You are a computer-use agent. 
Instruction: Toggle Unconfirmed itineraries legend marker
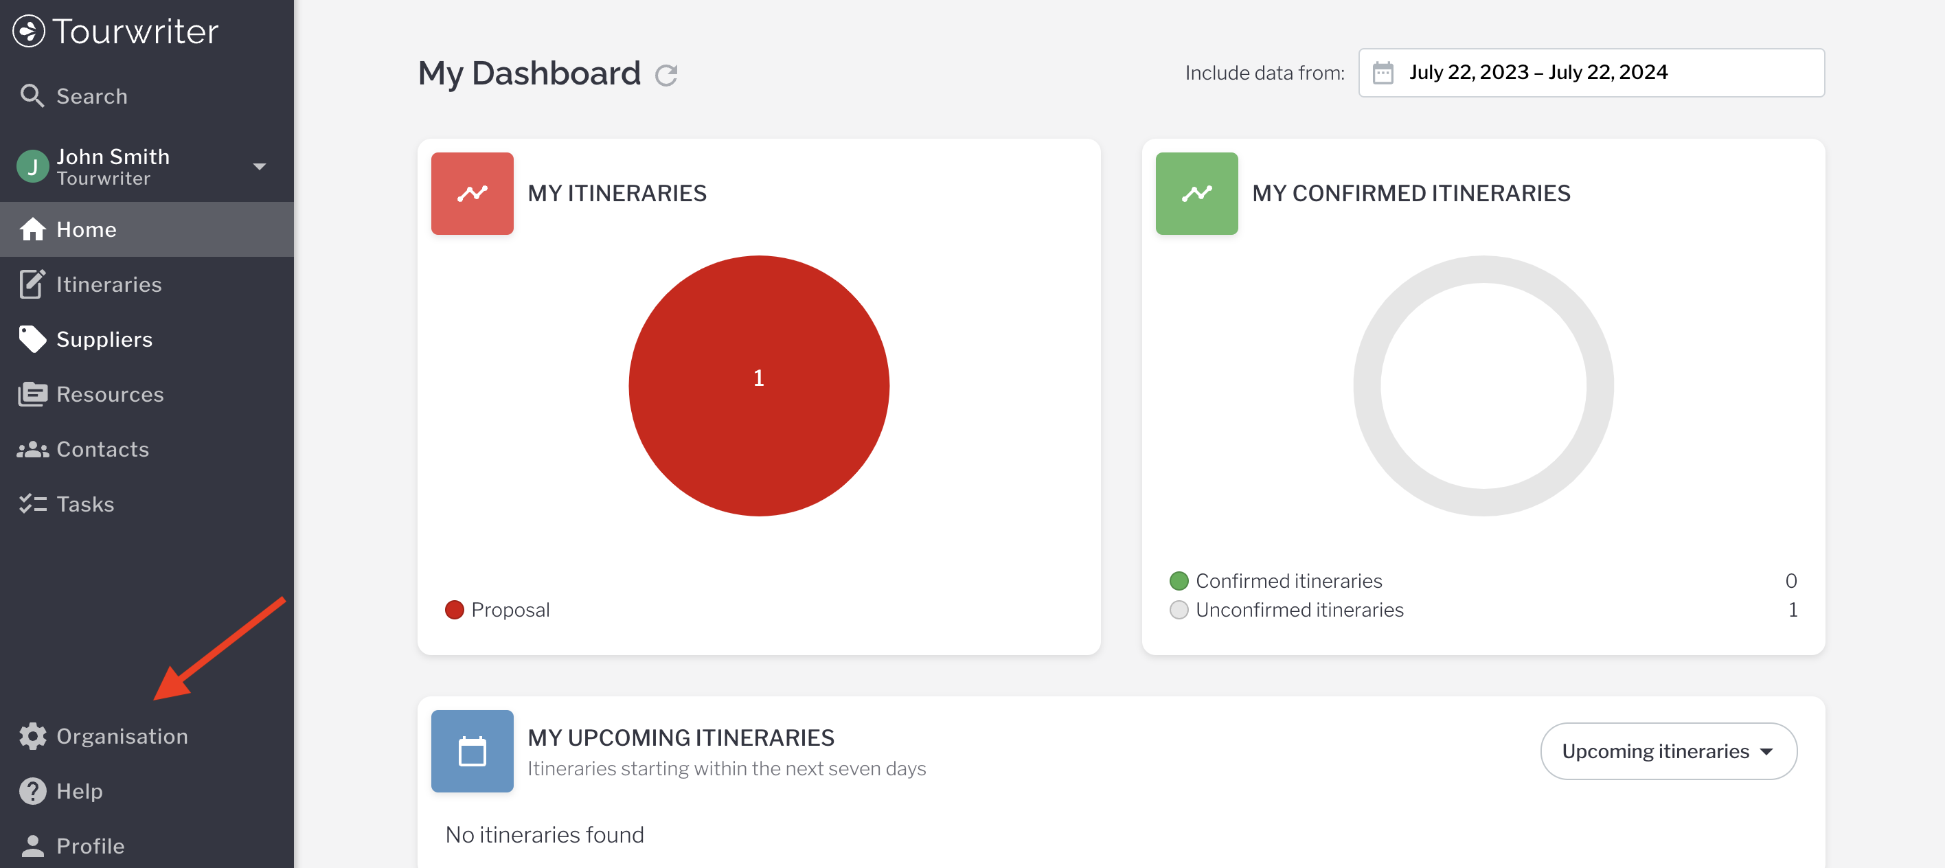point(1179,610)
